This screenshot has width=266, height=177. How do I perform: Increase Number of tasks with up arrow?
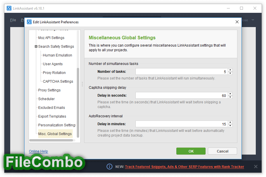(230, 70)
